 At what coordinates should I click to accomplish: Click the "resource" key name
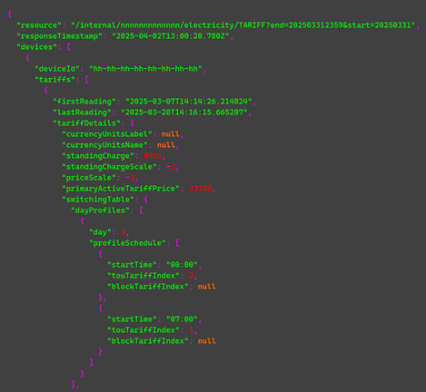[x=39, y=25]
